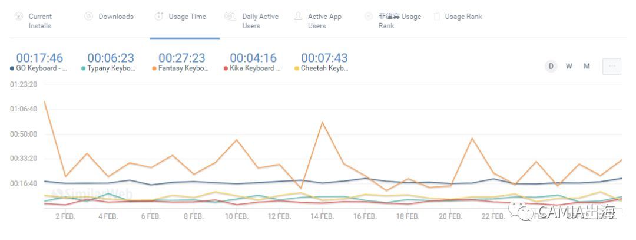Click the Usage Rank phone icon
The height and width of the screenshot is (240, 636).
tap(437, 17)
